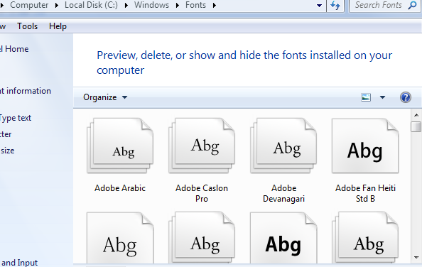Click the scroll up arrow of font list
The image size is (422, 267).
(x=416, y=115)
